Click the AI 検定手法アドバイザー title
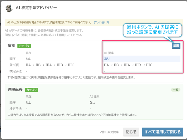This screenshot has width=187, height=140. (x=36, y=8)
